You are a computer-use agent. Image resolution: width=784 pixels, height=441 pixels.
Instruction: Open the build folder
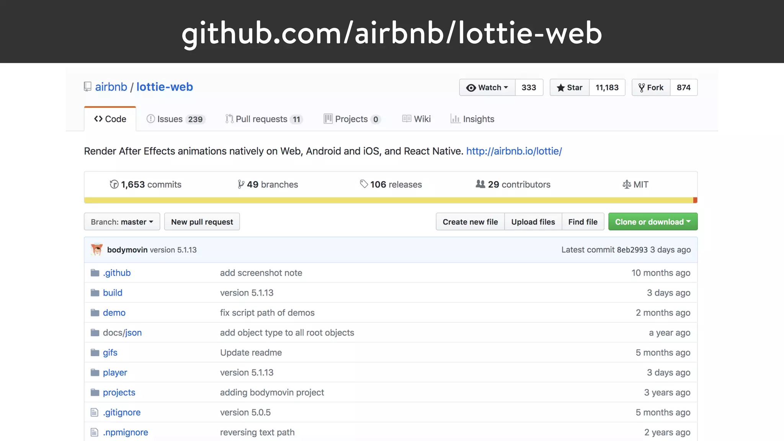113,293
